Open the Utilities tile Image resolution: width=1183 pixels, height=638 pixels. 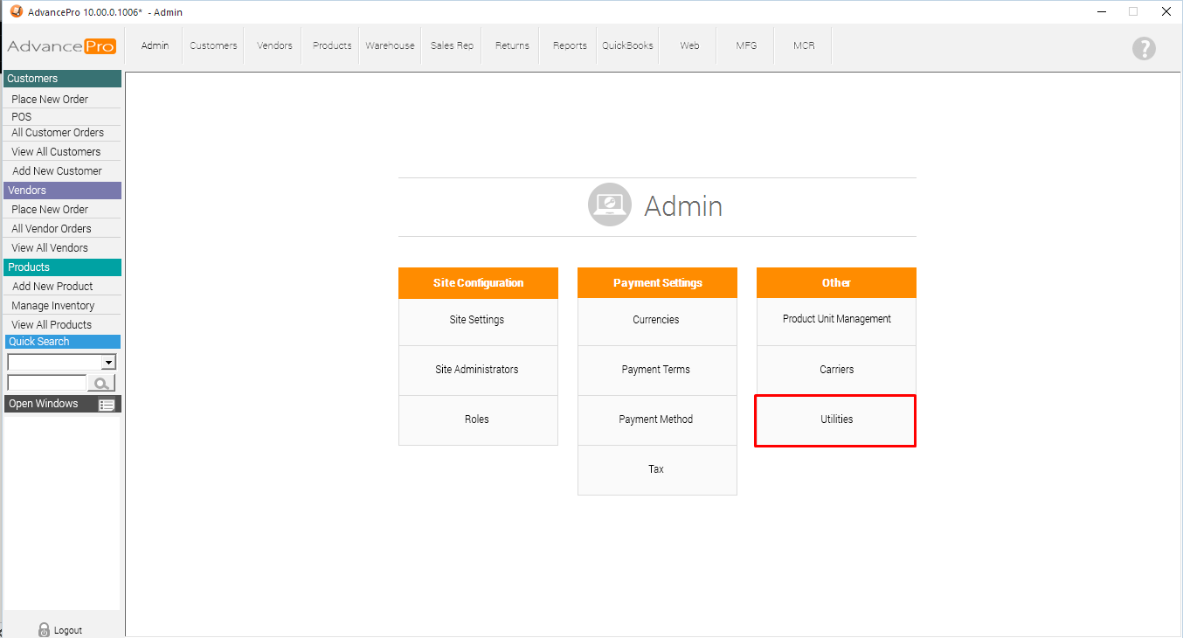point(835,420)
